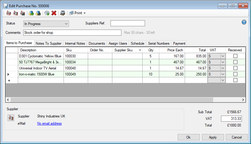251x144 pixels.
Task: Follow the No email address link
Action: coord(49,123)
